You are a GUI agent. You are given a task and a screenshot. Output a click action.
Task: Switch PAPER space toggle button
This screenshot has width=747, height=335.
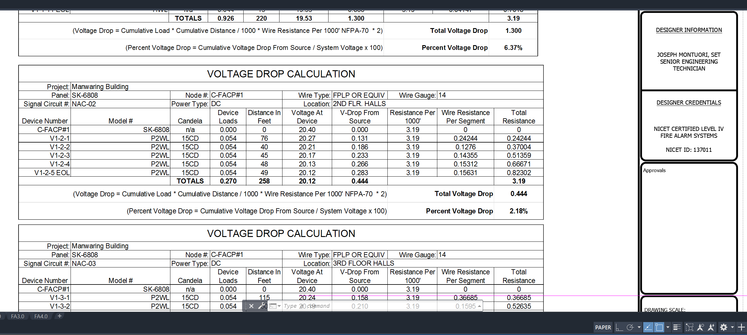[603, 327]
